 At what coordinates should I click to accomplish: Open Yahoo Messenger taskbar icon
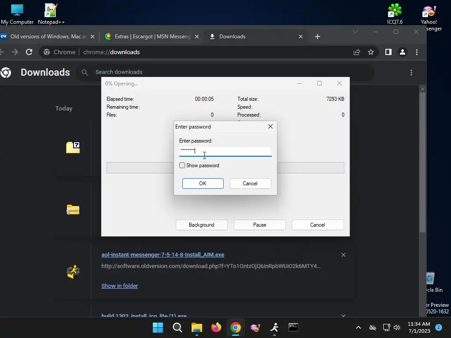[255, 327]
